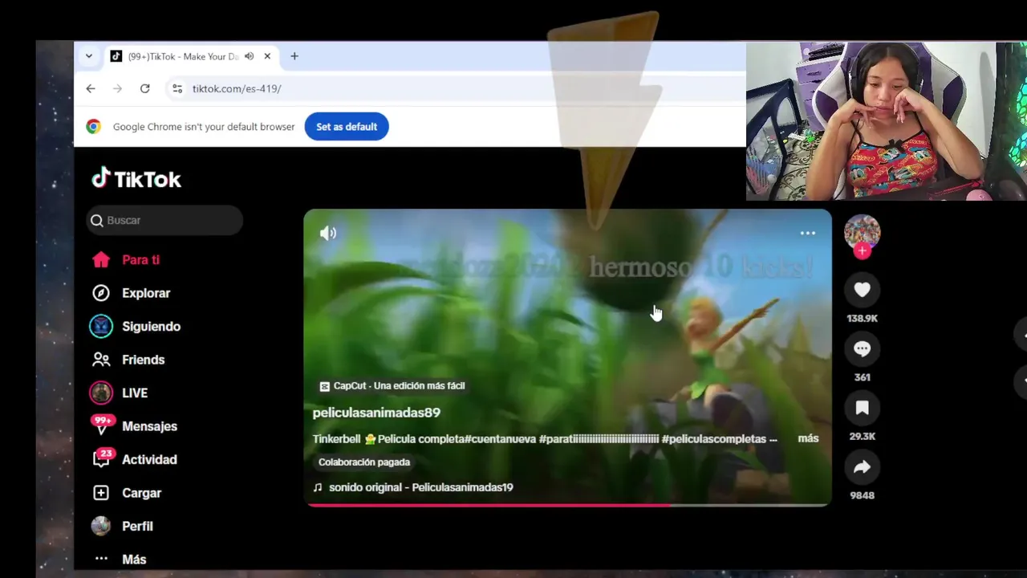Click Set as default button
The image size is (1027, 578).
coord(347,127)
